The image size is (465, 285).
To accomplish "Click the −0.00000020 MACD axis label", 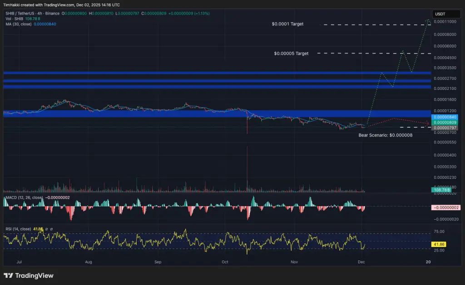I will pos(446,219).
